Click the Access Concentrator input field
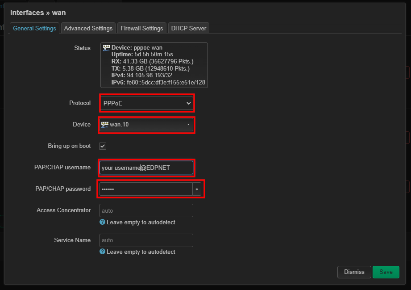The image size is (411, 290). 146,210
